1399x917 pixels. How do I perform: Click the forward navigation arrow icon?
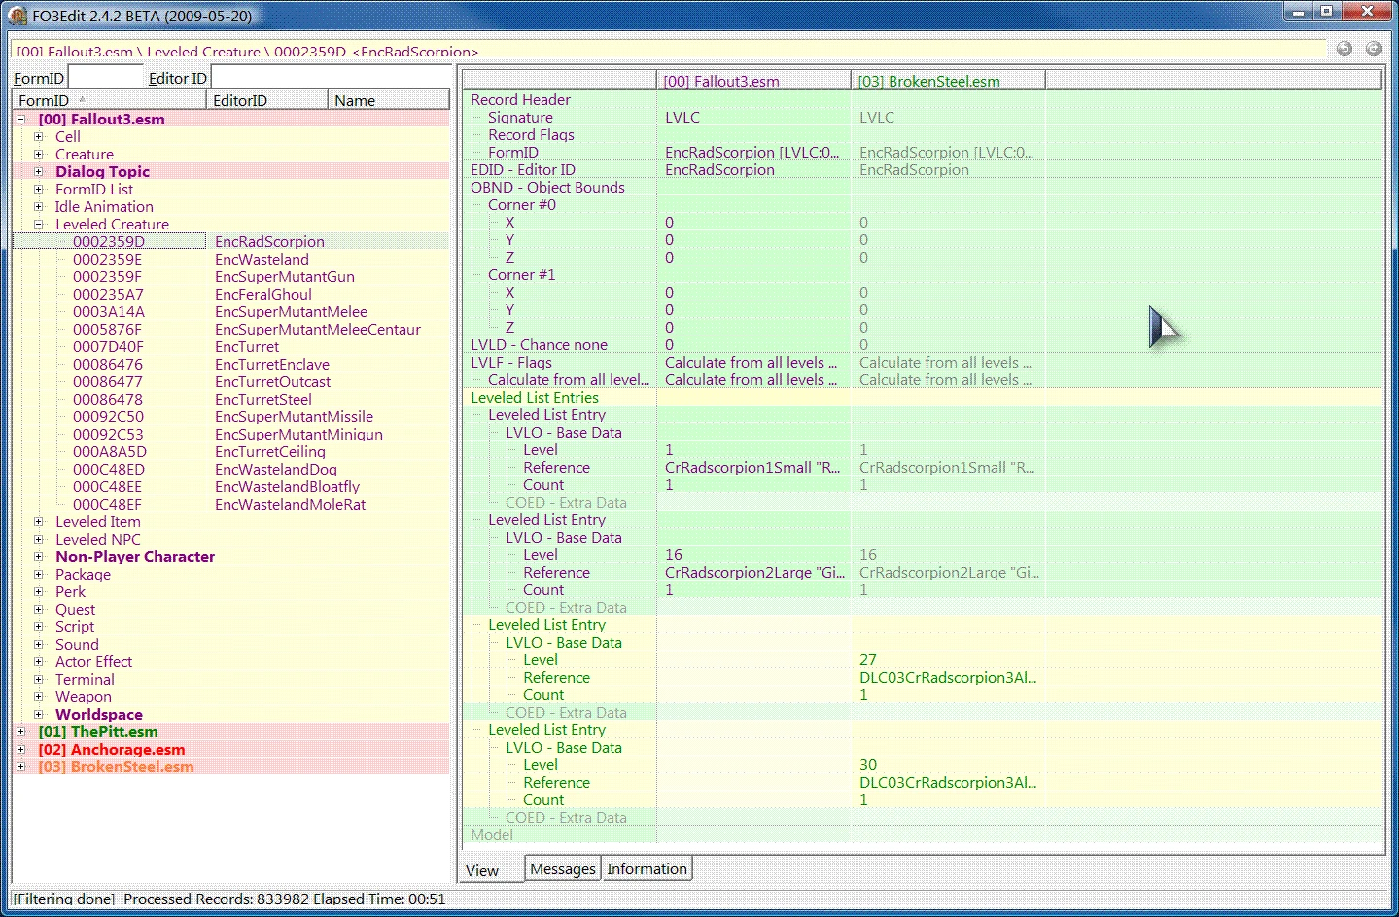point(1374,49)
